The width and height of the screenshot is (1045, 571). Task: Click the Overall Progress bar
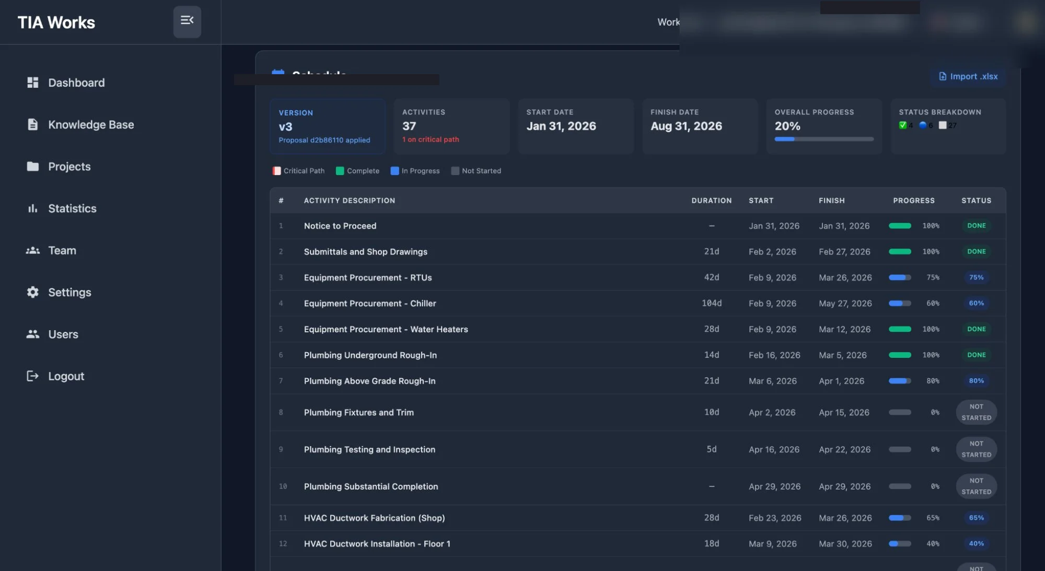tap(824, 139)
